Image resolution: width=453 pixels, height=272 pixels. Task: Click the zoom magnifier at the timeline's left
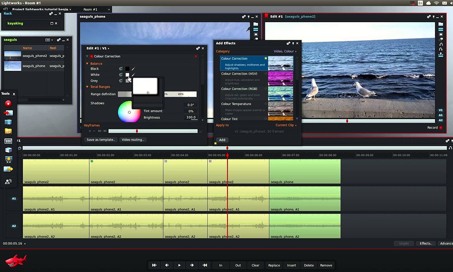(19, 148)
